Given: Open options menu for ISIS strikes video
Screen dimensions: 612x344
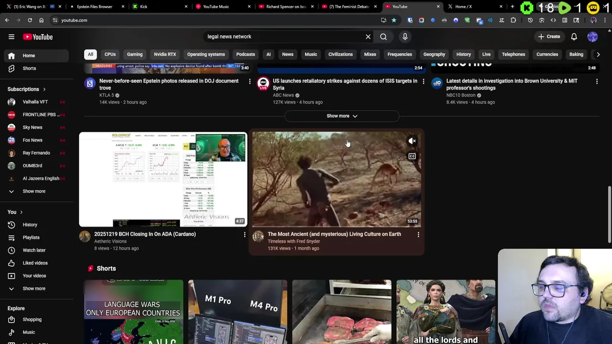Looking at the screenshot, I should pos(423,82).
